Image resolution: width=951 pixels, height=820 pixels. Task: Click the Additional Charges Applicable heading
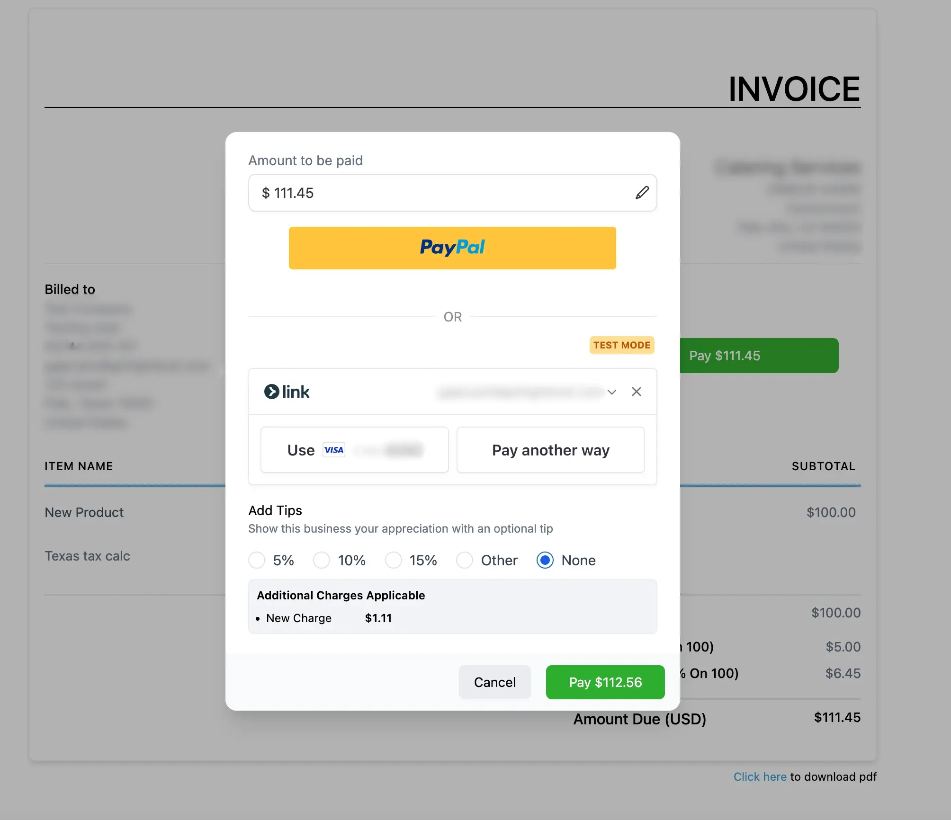341,595
